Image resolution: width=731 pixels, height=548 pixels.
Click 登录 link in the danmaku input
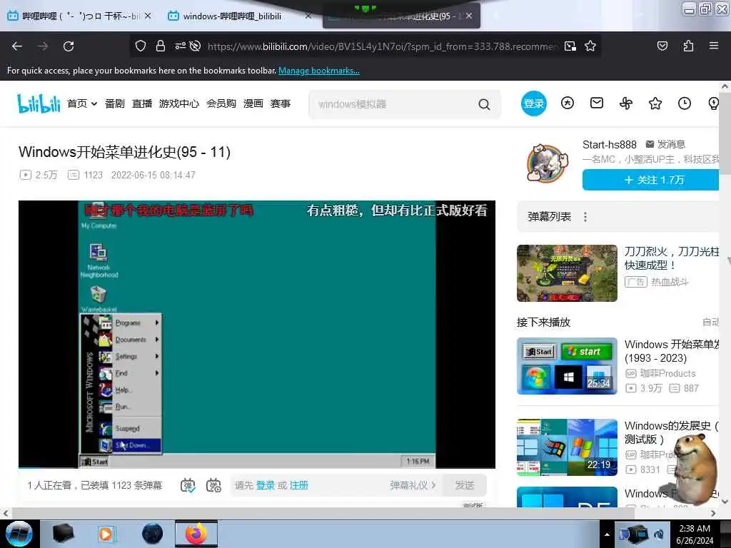[266, 485]
